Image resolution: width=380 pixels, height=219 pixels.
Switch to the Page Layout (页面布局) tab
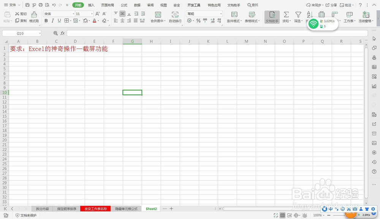[x=108, y=5]
